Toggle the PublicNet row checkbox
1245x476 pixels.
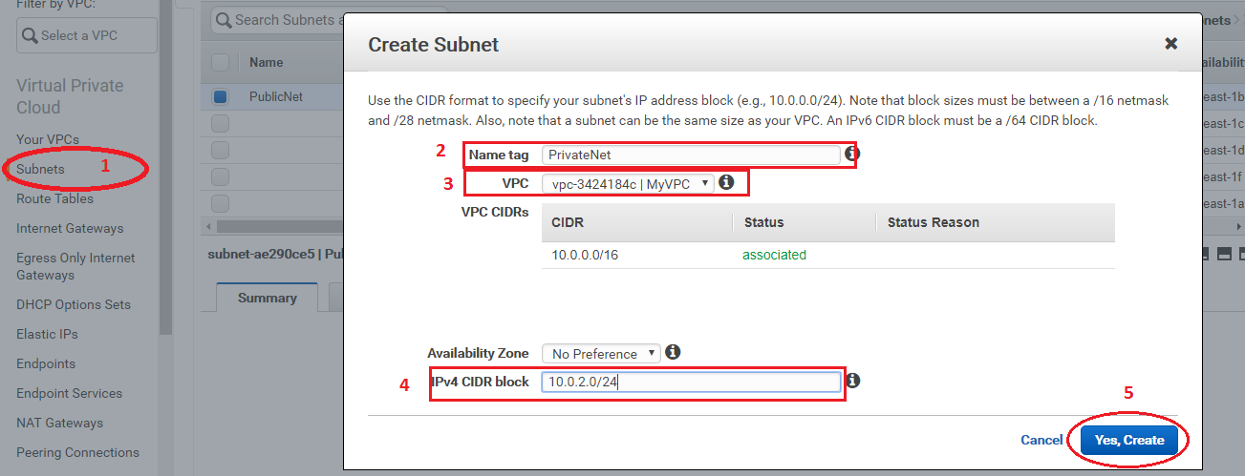221,96
